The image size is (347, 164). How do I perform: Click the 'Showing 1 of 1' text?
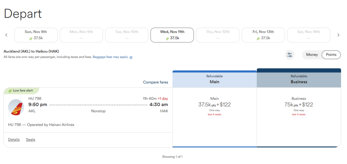pyautogui.click(x=173, y=157)
